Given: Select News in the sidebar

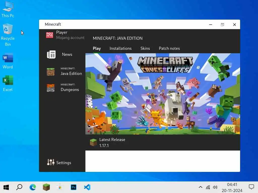Looking at the screenshot, I should pos(67,54).
